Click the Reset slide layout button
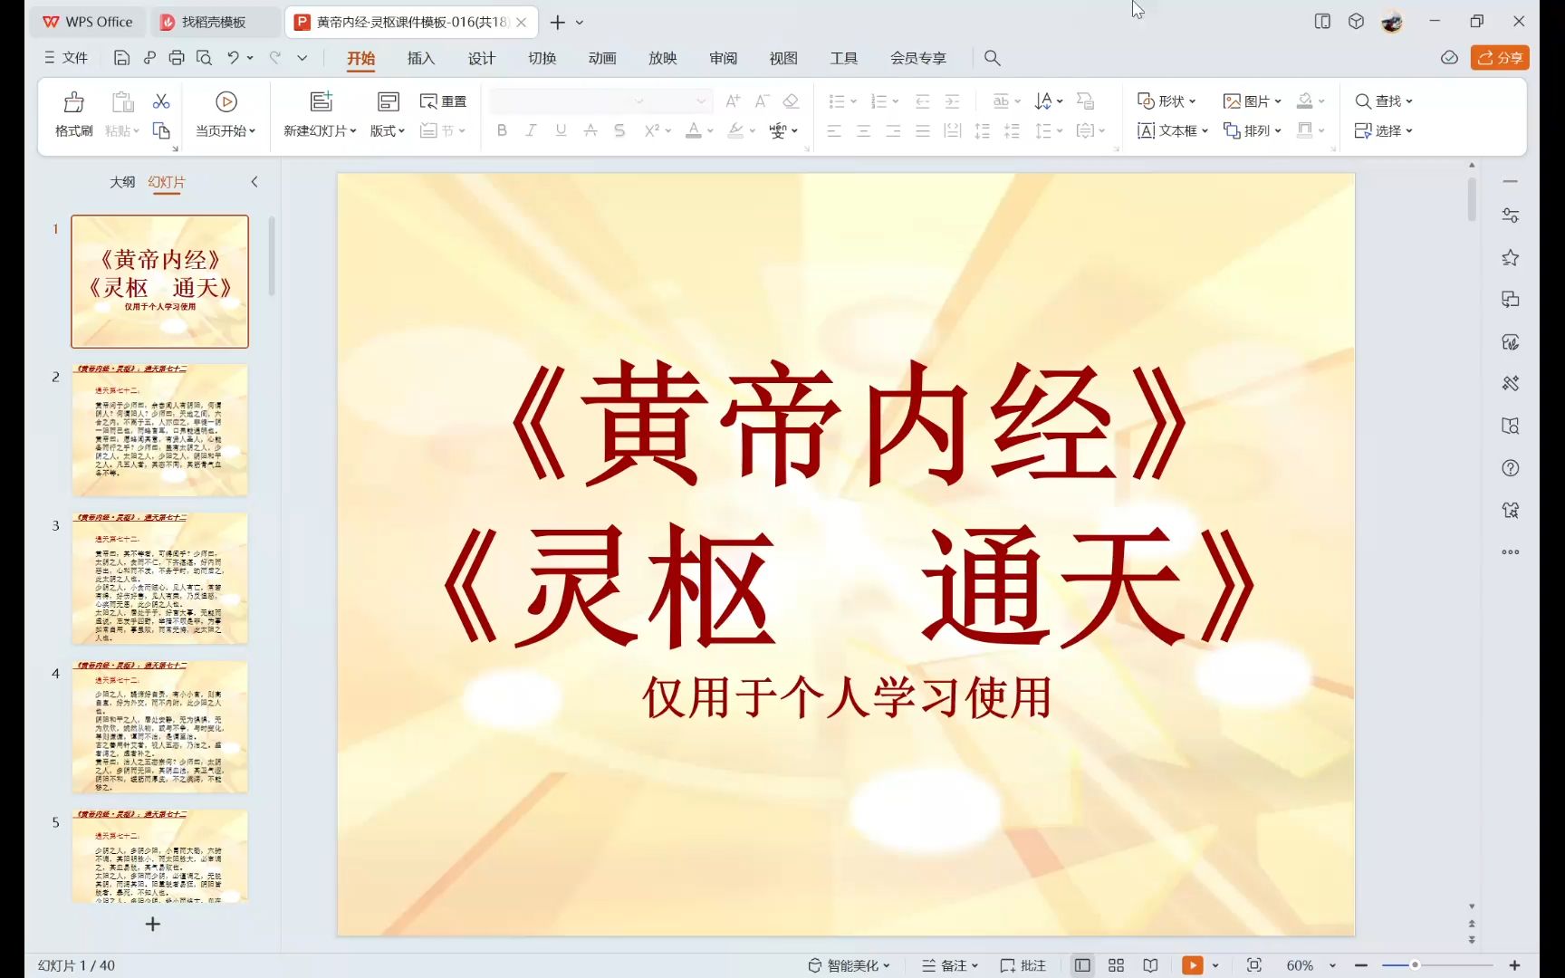Viewport: 1565px width, 978px height. click(443, 101)
